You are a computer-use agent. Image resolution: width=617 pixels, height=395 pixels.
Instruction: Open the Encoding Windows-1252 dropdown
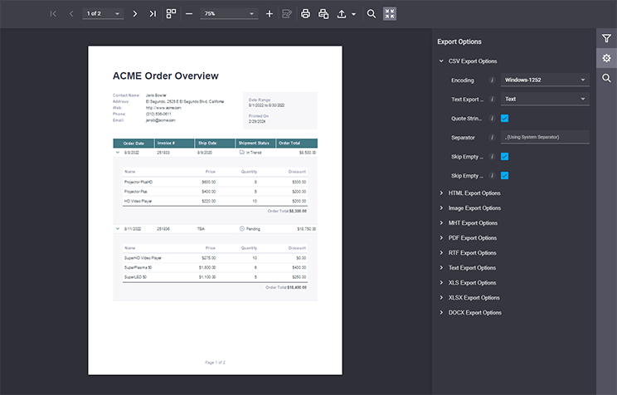(544, 80)
